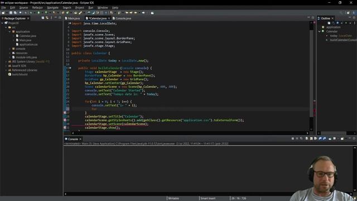
Task: Navigate forward with the right arrow icon
Action: pyautogui.click(x=143, y=12)
